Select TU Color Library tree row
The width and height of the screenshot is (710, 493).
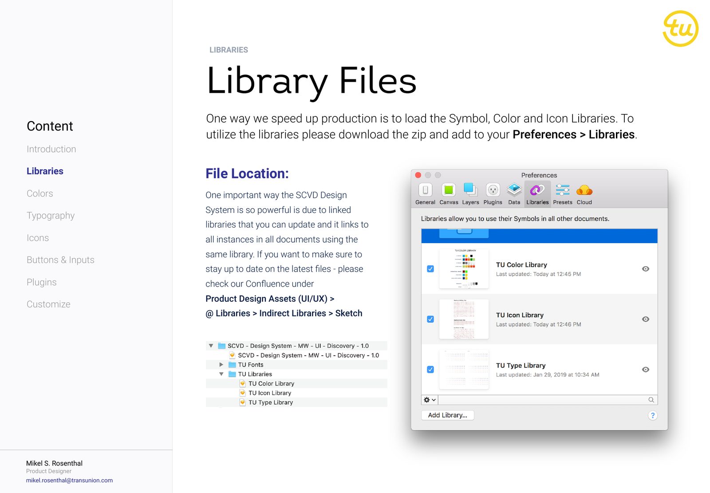[x=296, y=383]
